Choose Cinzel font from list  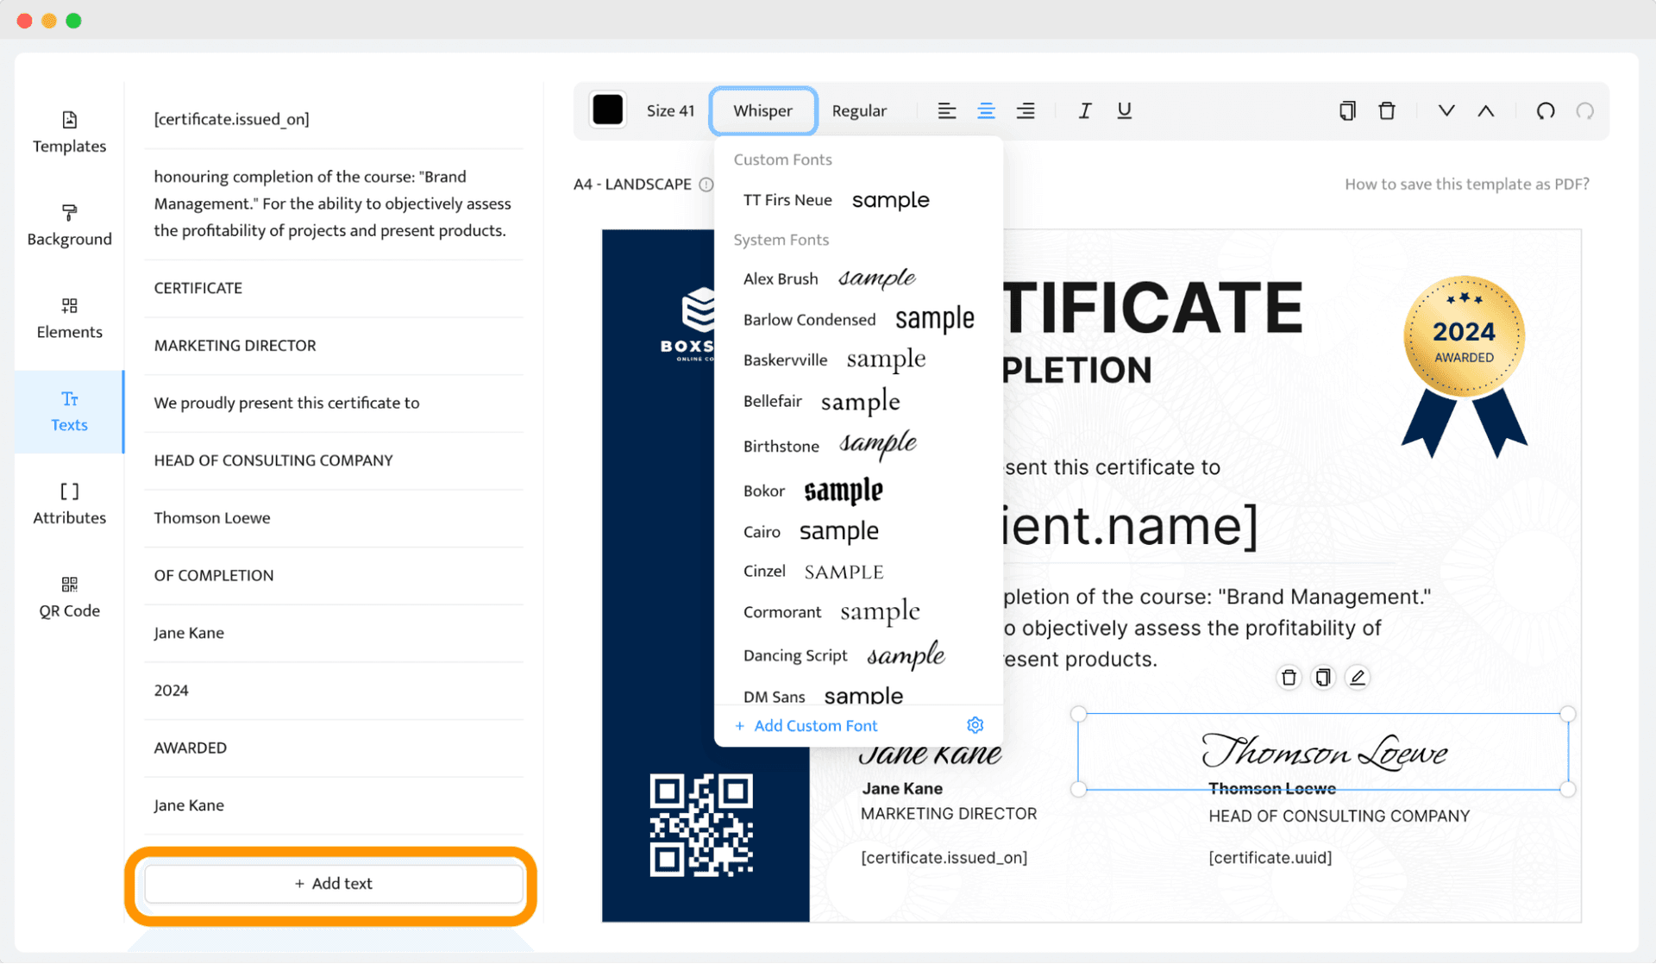[x=858, y=571]
